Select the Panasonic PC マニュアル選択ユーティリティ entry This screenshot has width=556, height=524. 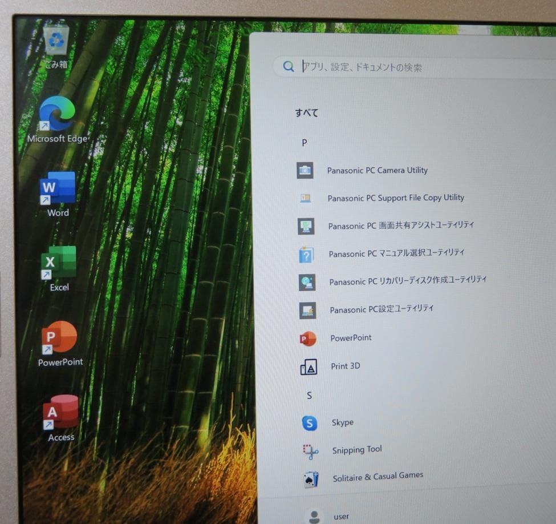click(x=396, y=253)
